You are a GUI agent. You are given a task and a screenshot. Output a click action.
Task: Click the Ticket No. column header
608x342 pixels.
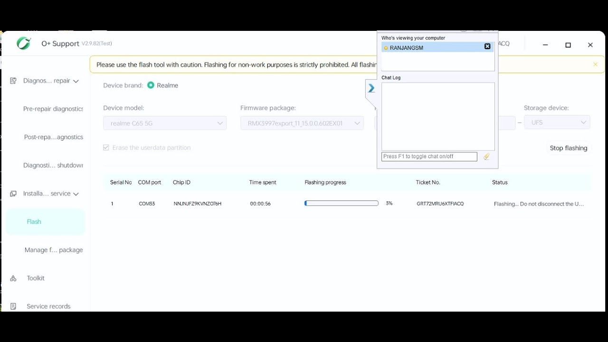[x=428, y=182]
